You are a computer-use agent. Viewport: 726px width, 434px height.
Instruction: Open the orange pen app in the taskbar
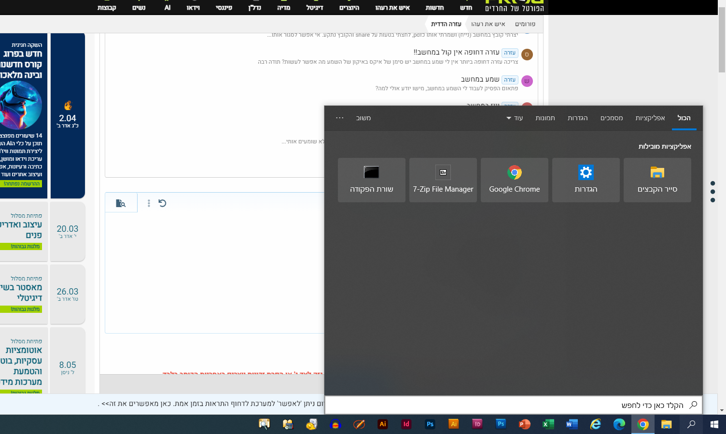click(x=359, y=424)
